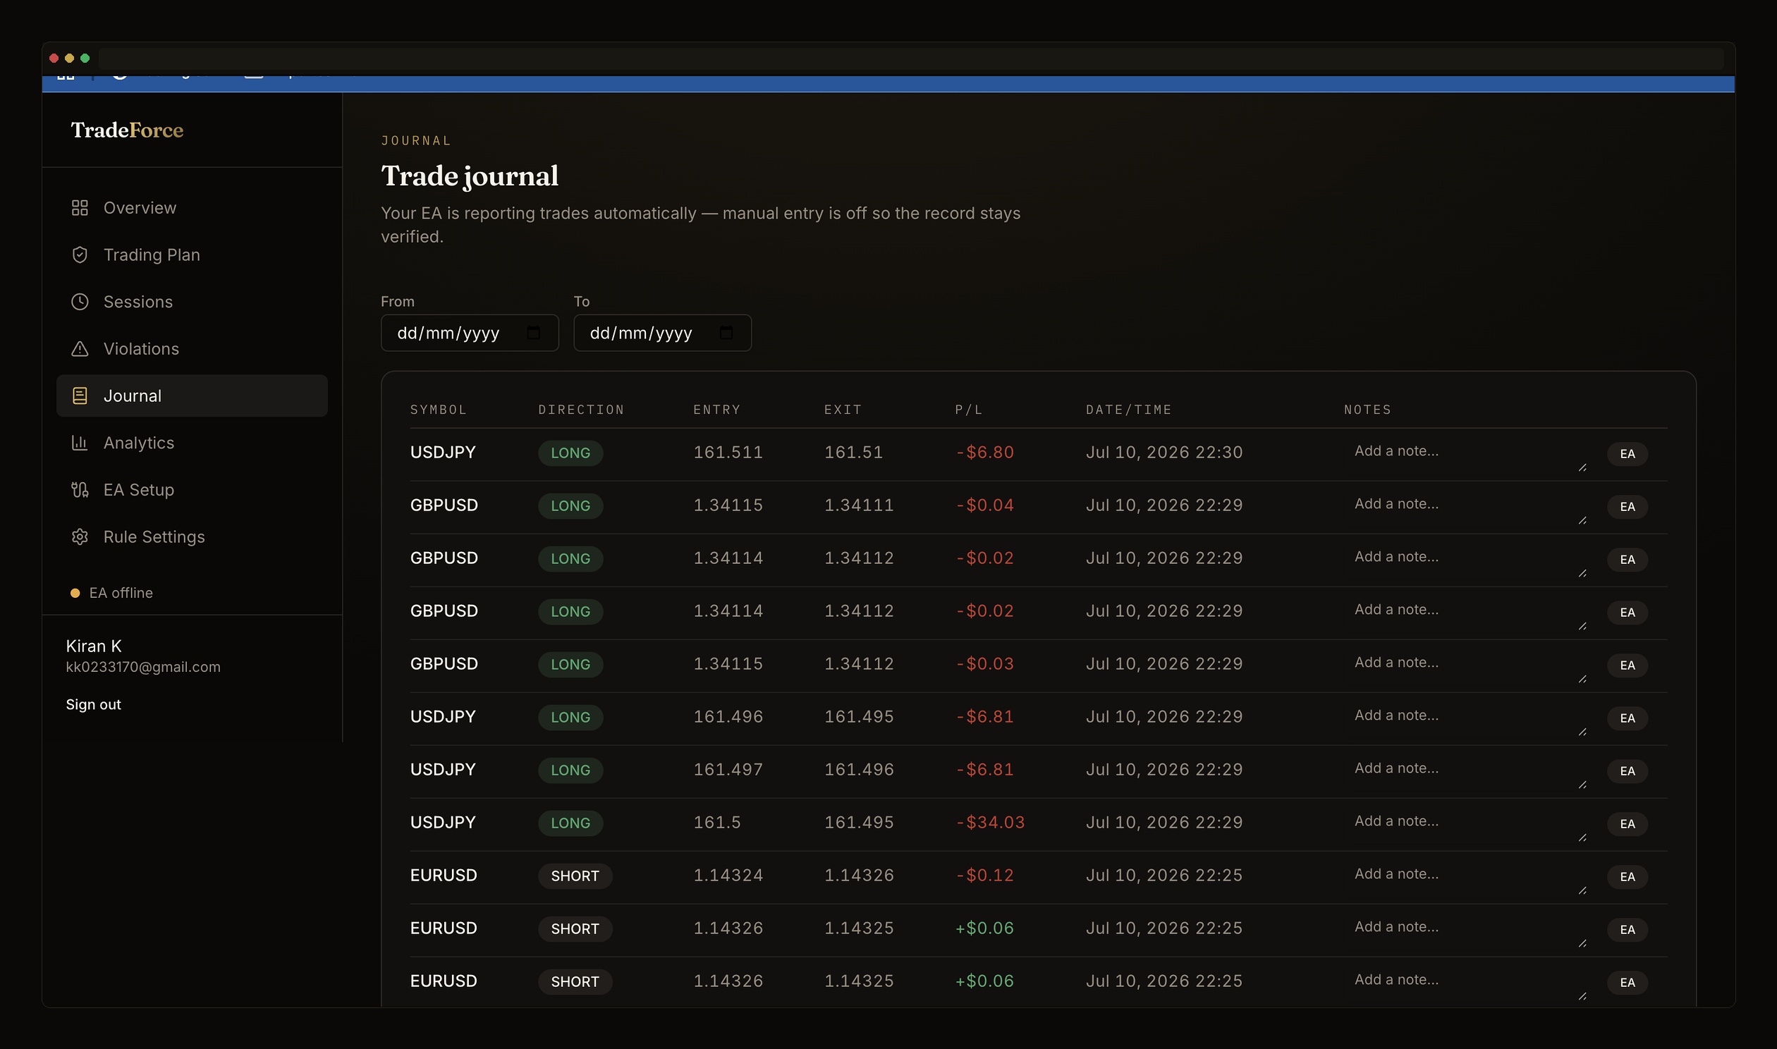Click the SYMBOL column header
Screen dimensions: 1777x1049
tap(438, 410)
